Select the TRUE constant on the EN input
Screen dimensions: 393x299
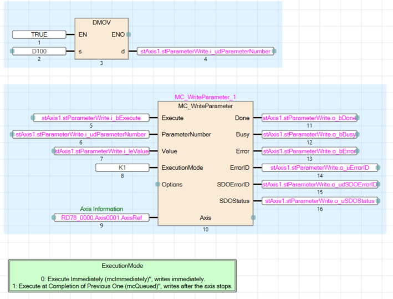39,34
